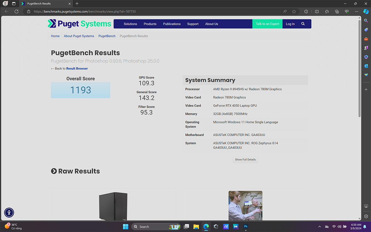The height and width of the screenshot is (232, 371).
Task: Toggle the Edge tab actions menu
Action: [x=14, y=3]
